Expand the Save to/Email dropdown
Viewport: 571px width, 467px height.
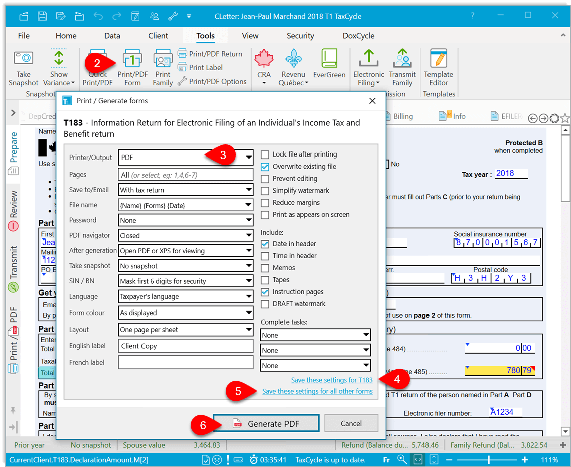(186, 190)
